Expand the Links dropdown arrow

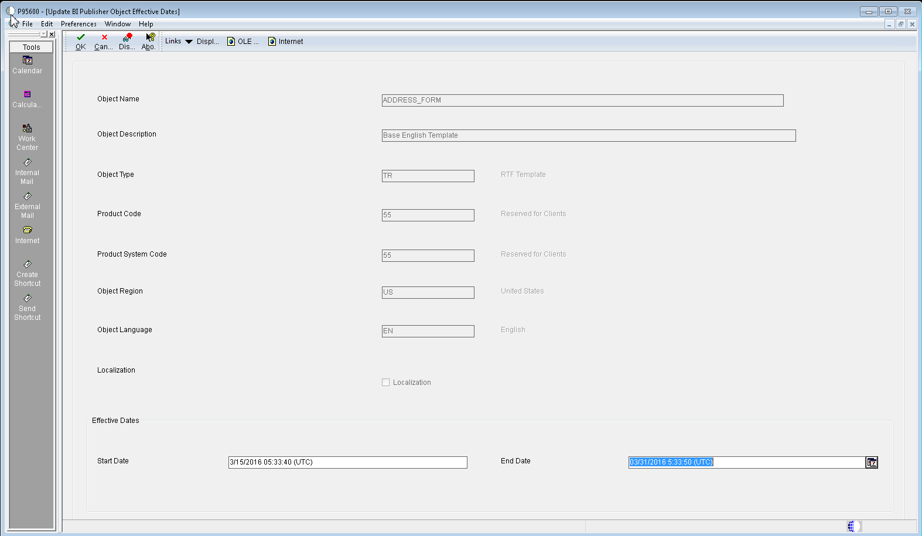(189, 42)
